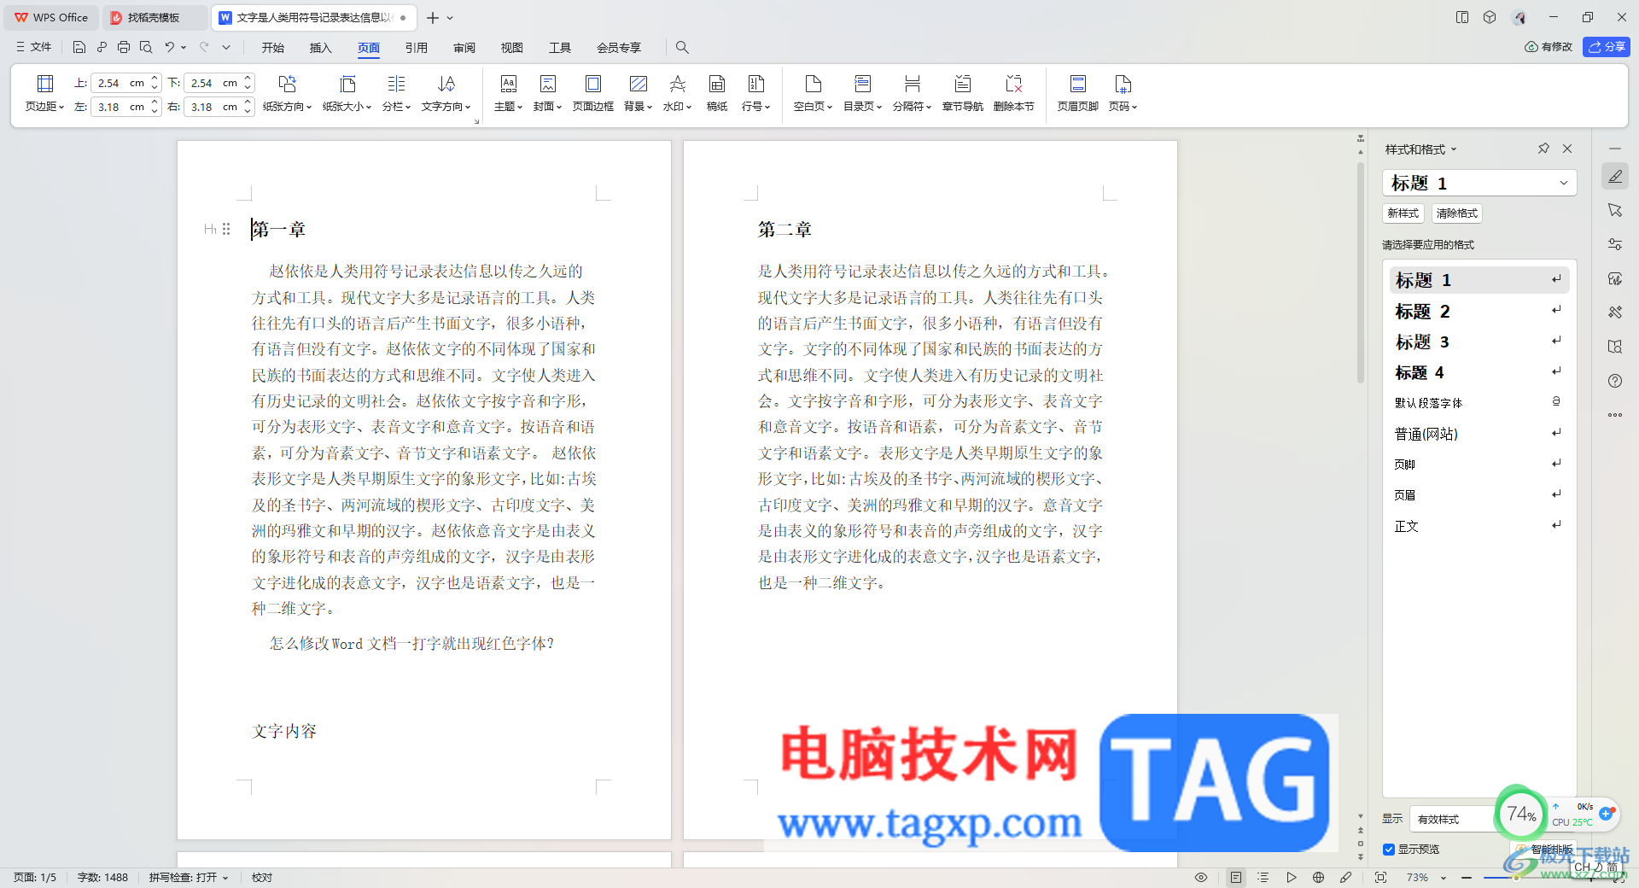Image resolution: width=1639 pixels, height=888 pixels.
Task: Open 页眉页脚 header and footer
Action: tap(1077, 93)
